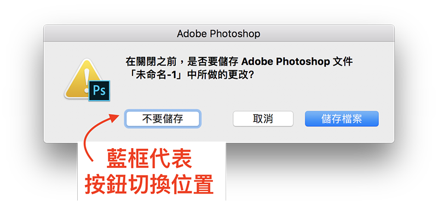Click the red 藍框代表 annotation text
This screenshot has height=205, width=438.
click(x=149, y=159)
